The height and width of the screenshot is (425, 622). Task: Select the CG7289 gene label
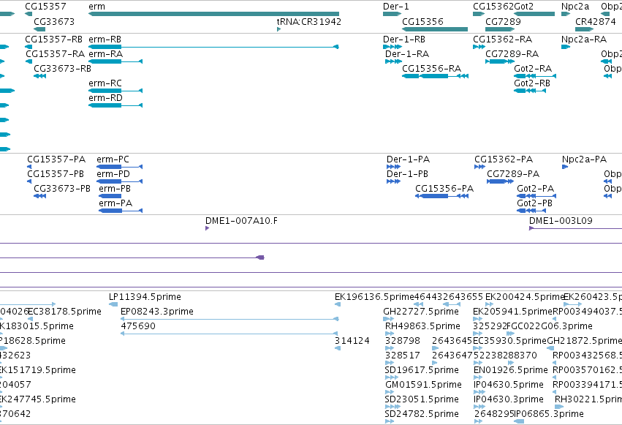[x=503, y=21]
